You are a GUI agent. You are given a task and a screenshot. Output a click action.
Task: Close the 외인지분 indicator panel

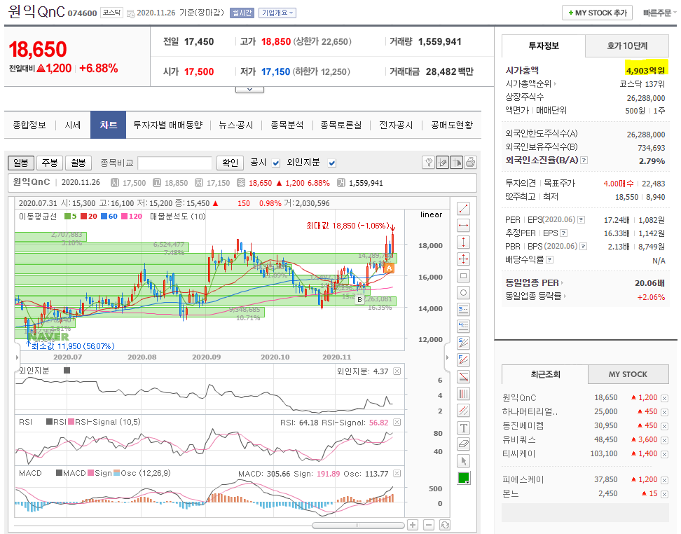pos(397,371)
